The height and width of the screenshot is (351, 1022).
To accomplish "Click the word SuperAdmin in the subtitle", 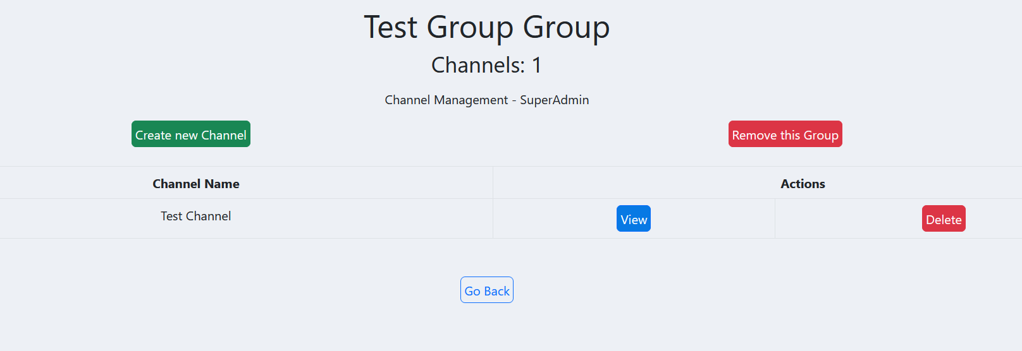I will pos(555,100).
